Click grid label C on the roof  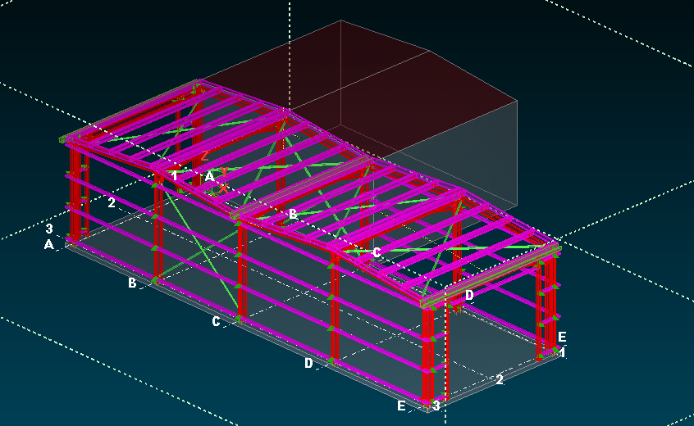pos(377,252)
